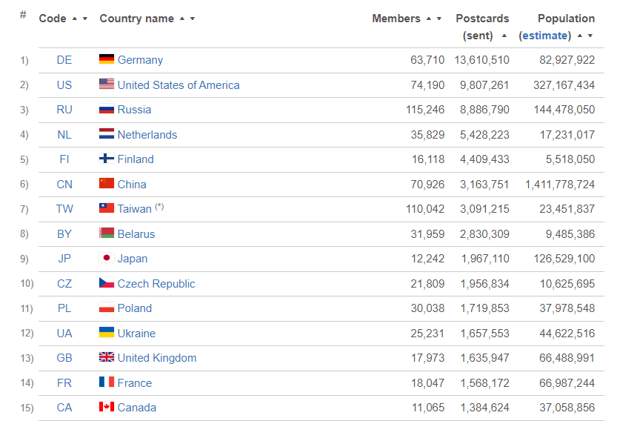Click the United States flag icon
Viewport: 617px width, 421px height.
pos(107,84)
